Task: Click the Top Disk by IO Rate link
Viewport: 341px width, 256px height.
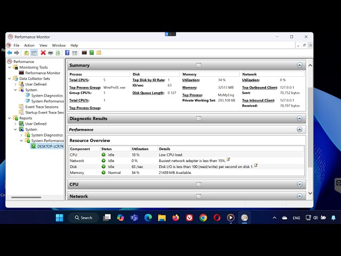Action: [149, 80]
